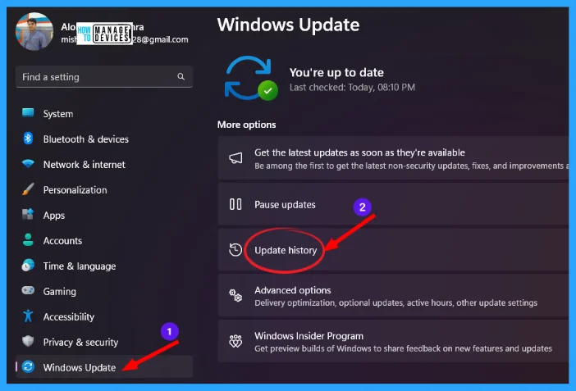The height and width of the screenshot is (391, 576).
Task: Click Last checked: Today, 08:10 PM text
Action: [352, 88]
